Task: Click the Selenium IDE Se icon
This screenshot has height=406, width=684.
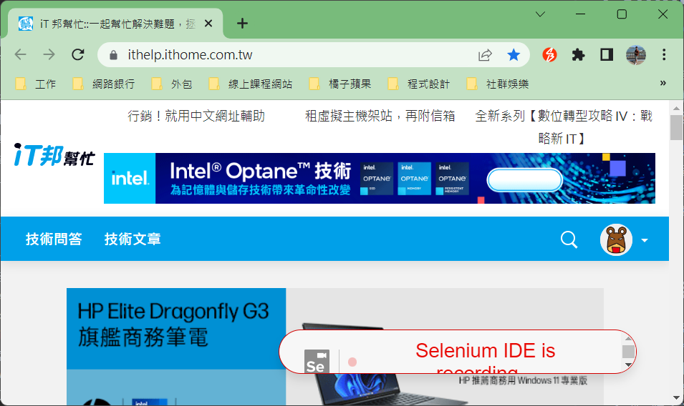Action: 317,362
